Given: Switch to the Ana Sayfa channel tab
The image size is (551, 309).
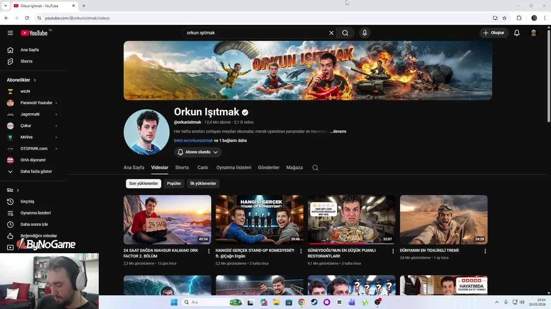Looking at the screenshot, I should pyautogui.click(x=134, y=168).
